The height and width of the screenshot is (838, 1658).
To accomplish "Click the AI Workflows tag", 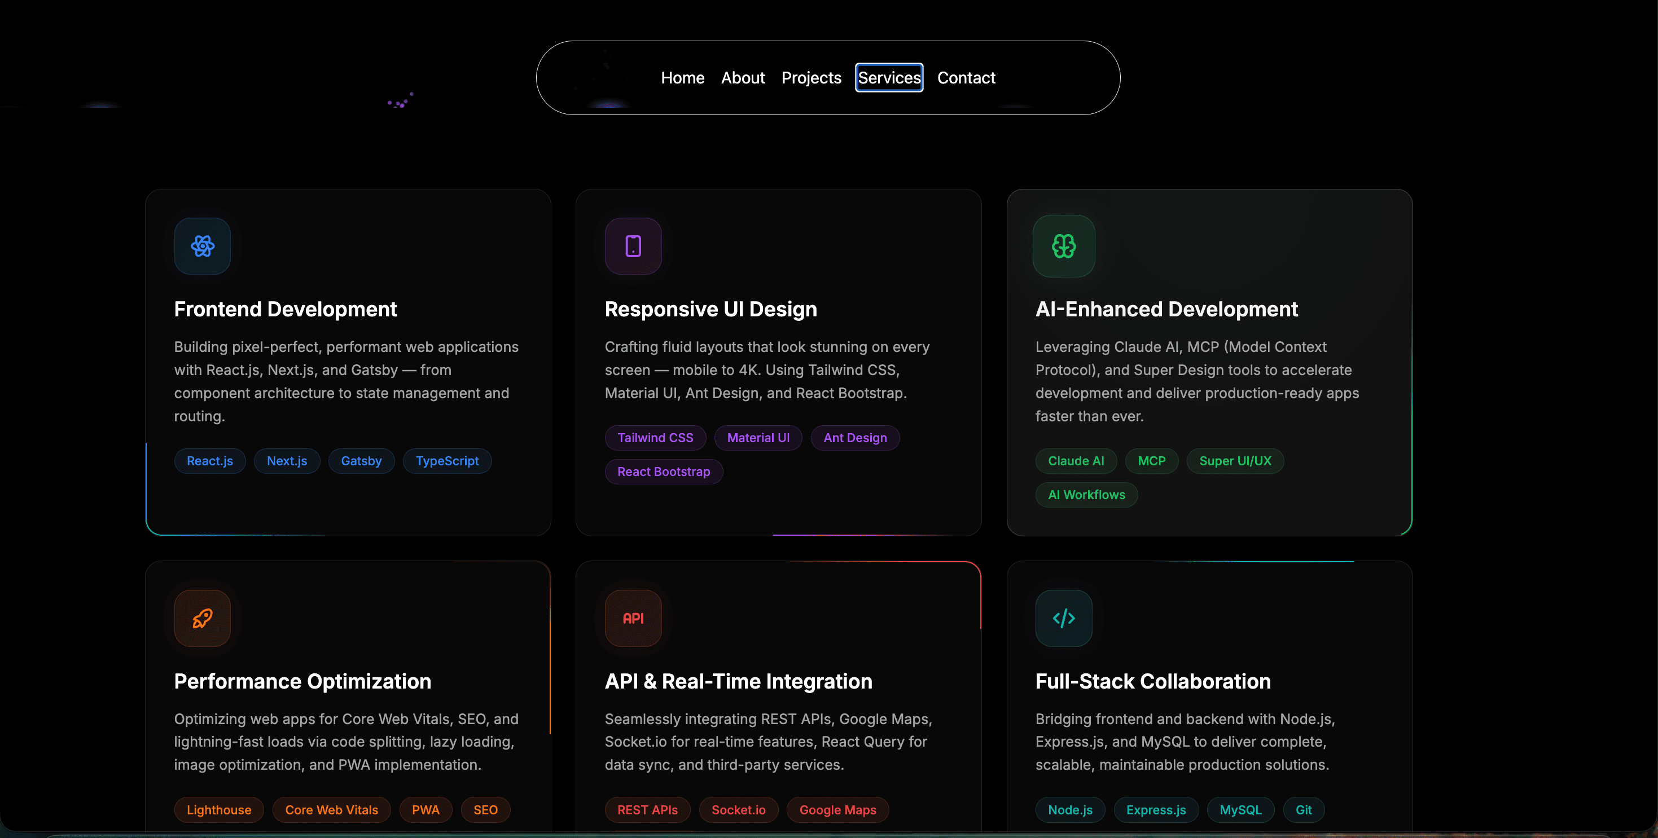I will [x=1086, y=495].
